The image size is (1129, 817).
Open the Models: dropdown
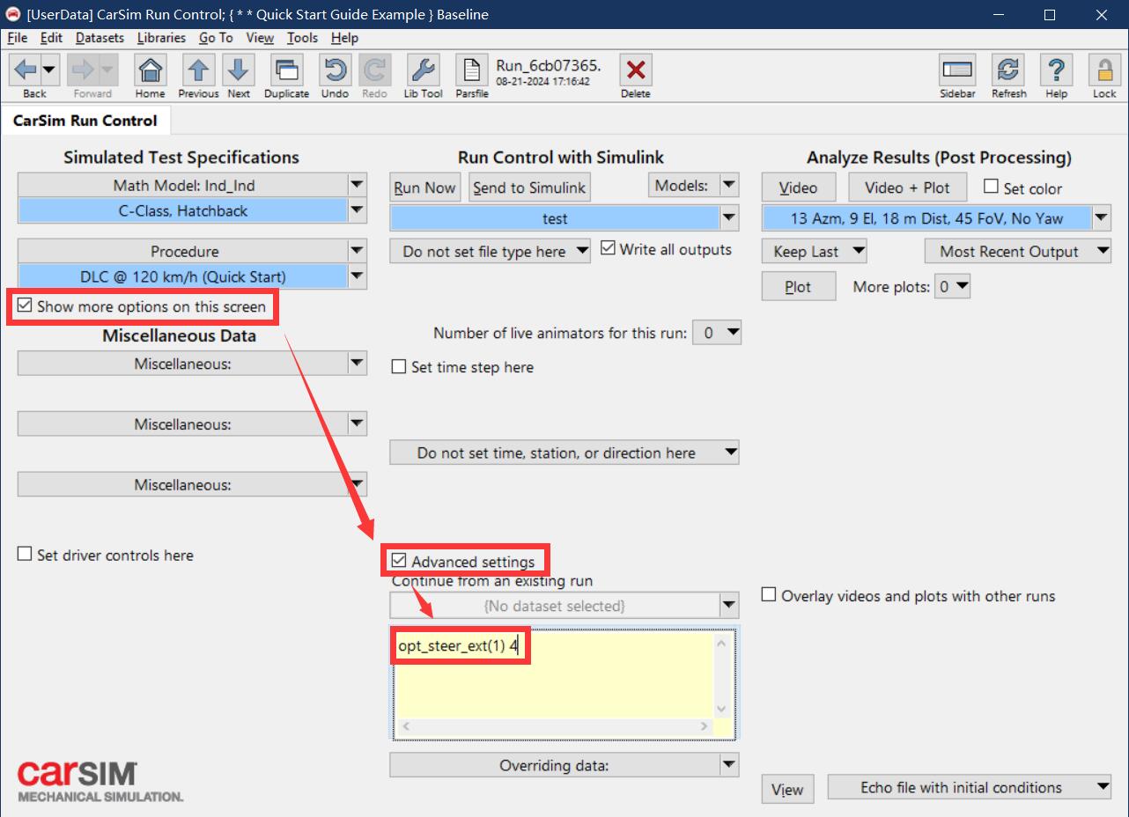point(693,185)
